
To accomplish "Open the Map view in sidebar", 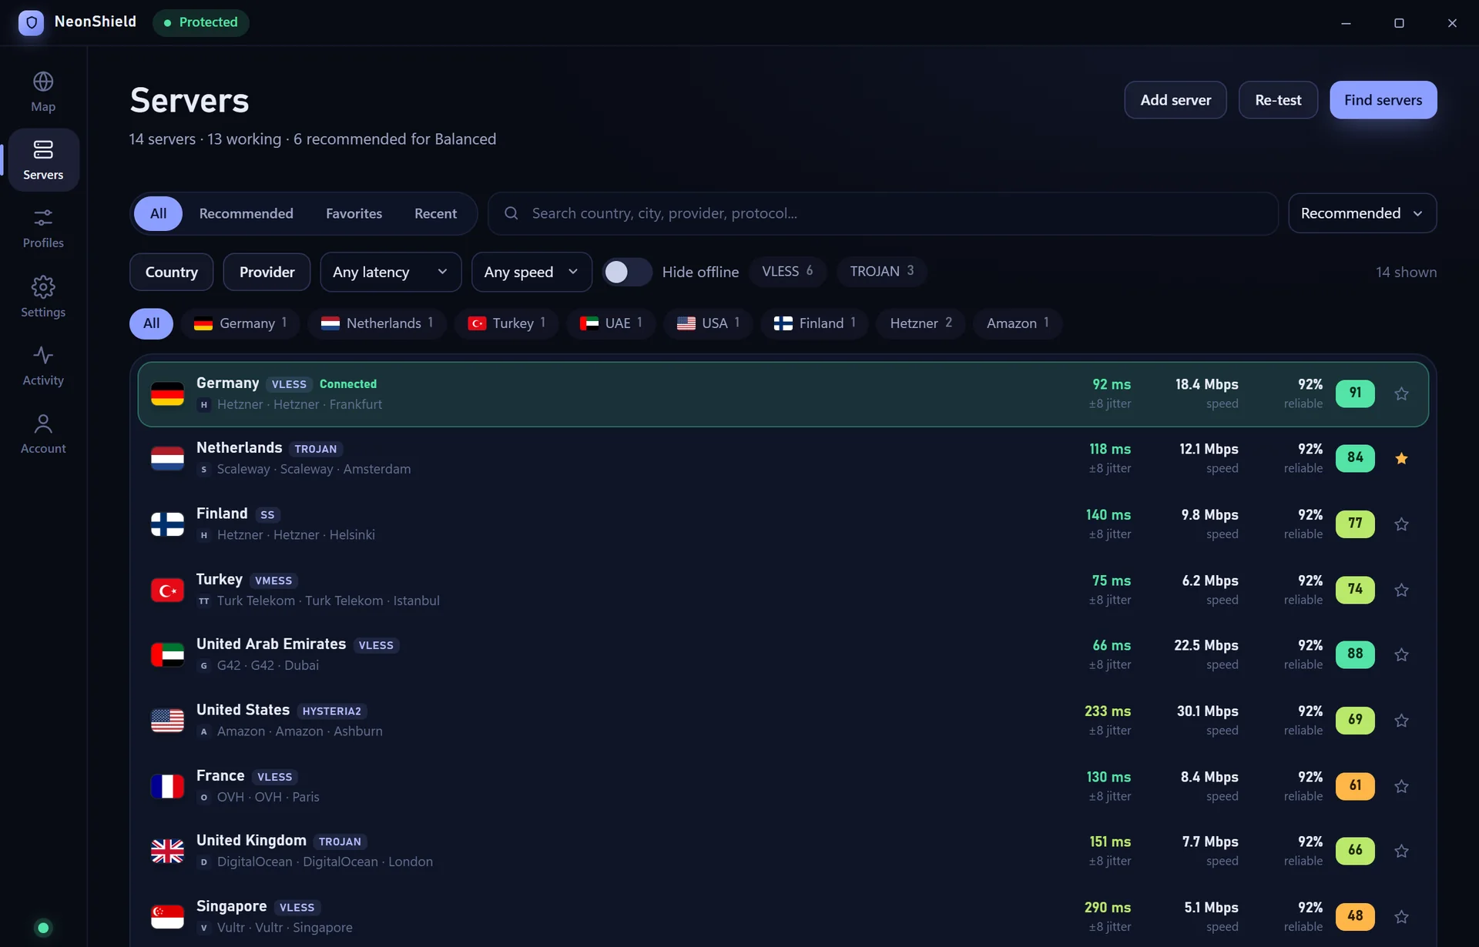I will click(43, 92).
